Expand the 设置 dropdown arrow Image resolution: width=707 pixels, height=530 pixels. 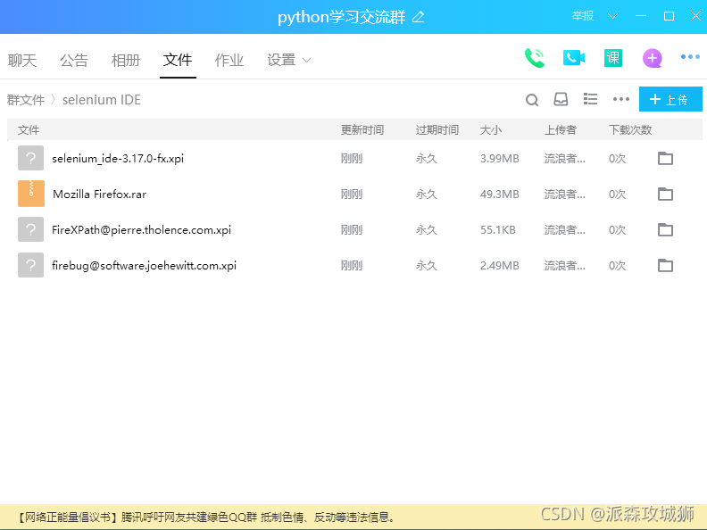(307, 61)
